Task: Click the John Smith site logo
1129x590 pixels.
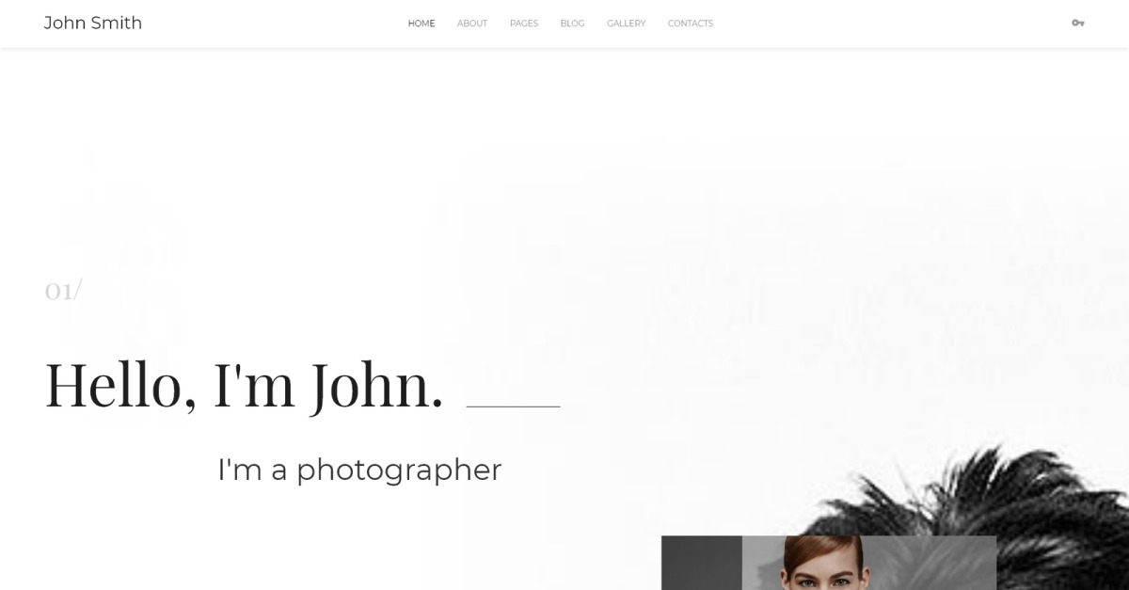Action: [93, 23]
